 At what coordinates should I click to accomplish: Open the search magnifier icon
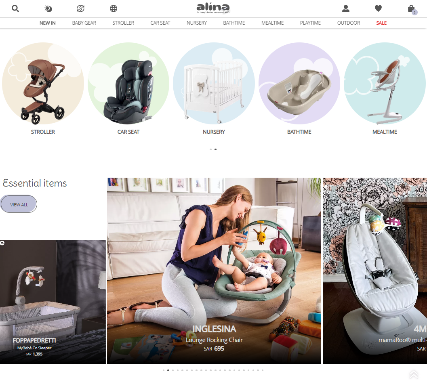tap(15, 8)
